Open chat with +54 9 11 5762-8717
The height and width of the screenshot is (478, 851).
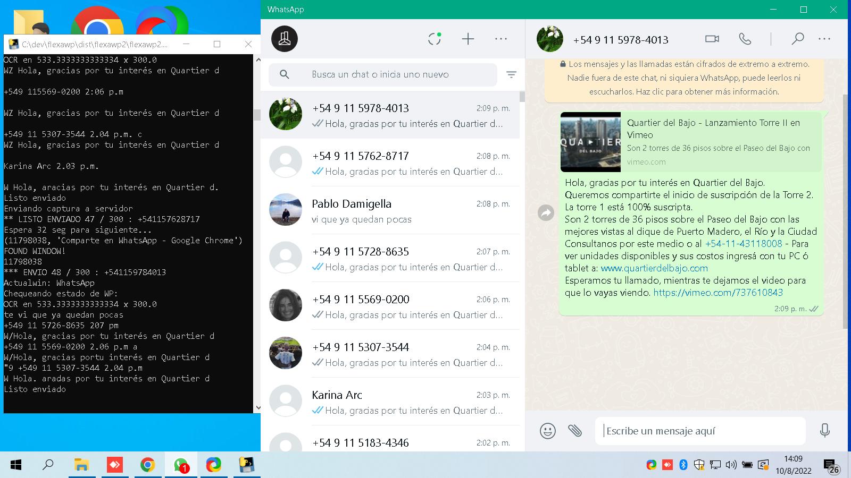coord(390,163)
